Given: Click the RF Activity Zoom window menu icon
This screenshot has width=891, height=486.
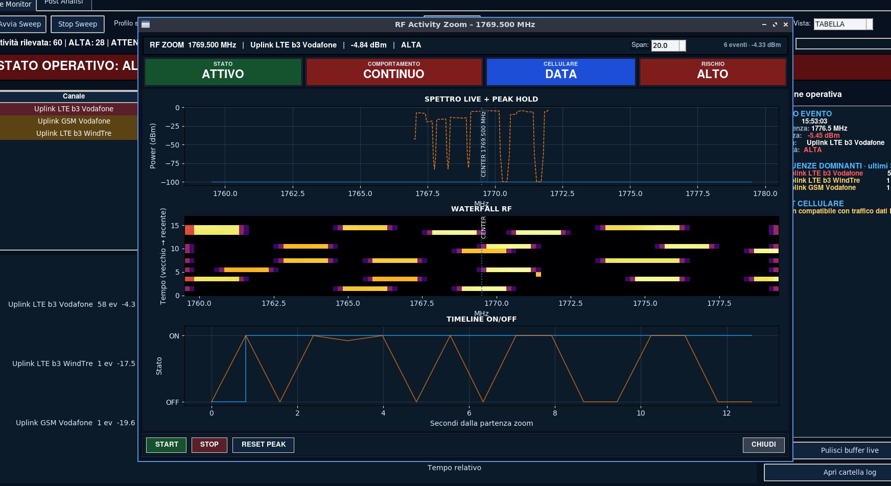Looking at the screenshot, I should click(146, 25).
